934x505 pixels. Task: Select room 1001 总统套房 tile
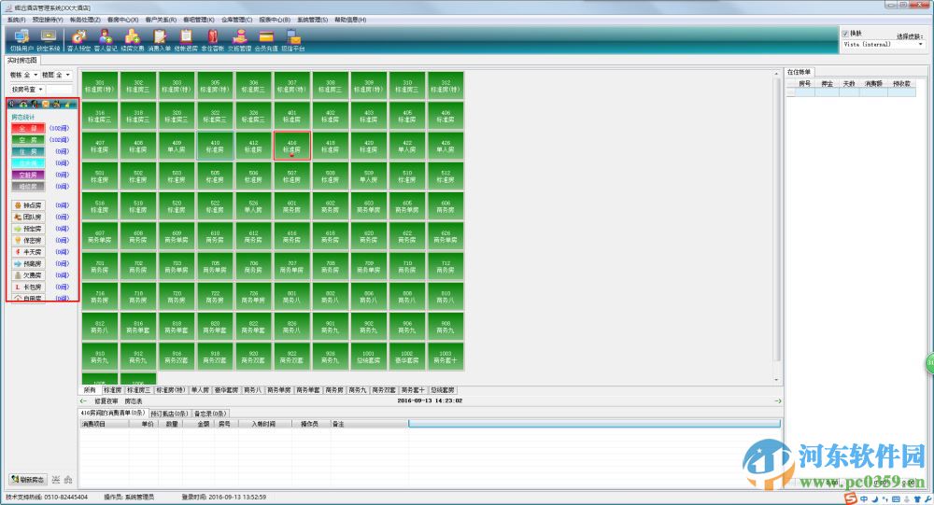pos(369,357)
